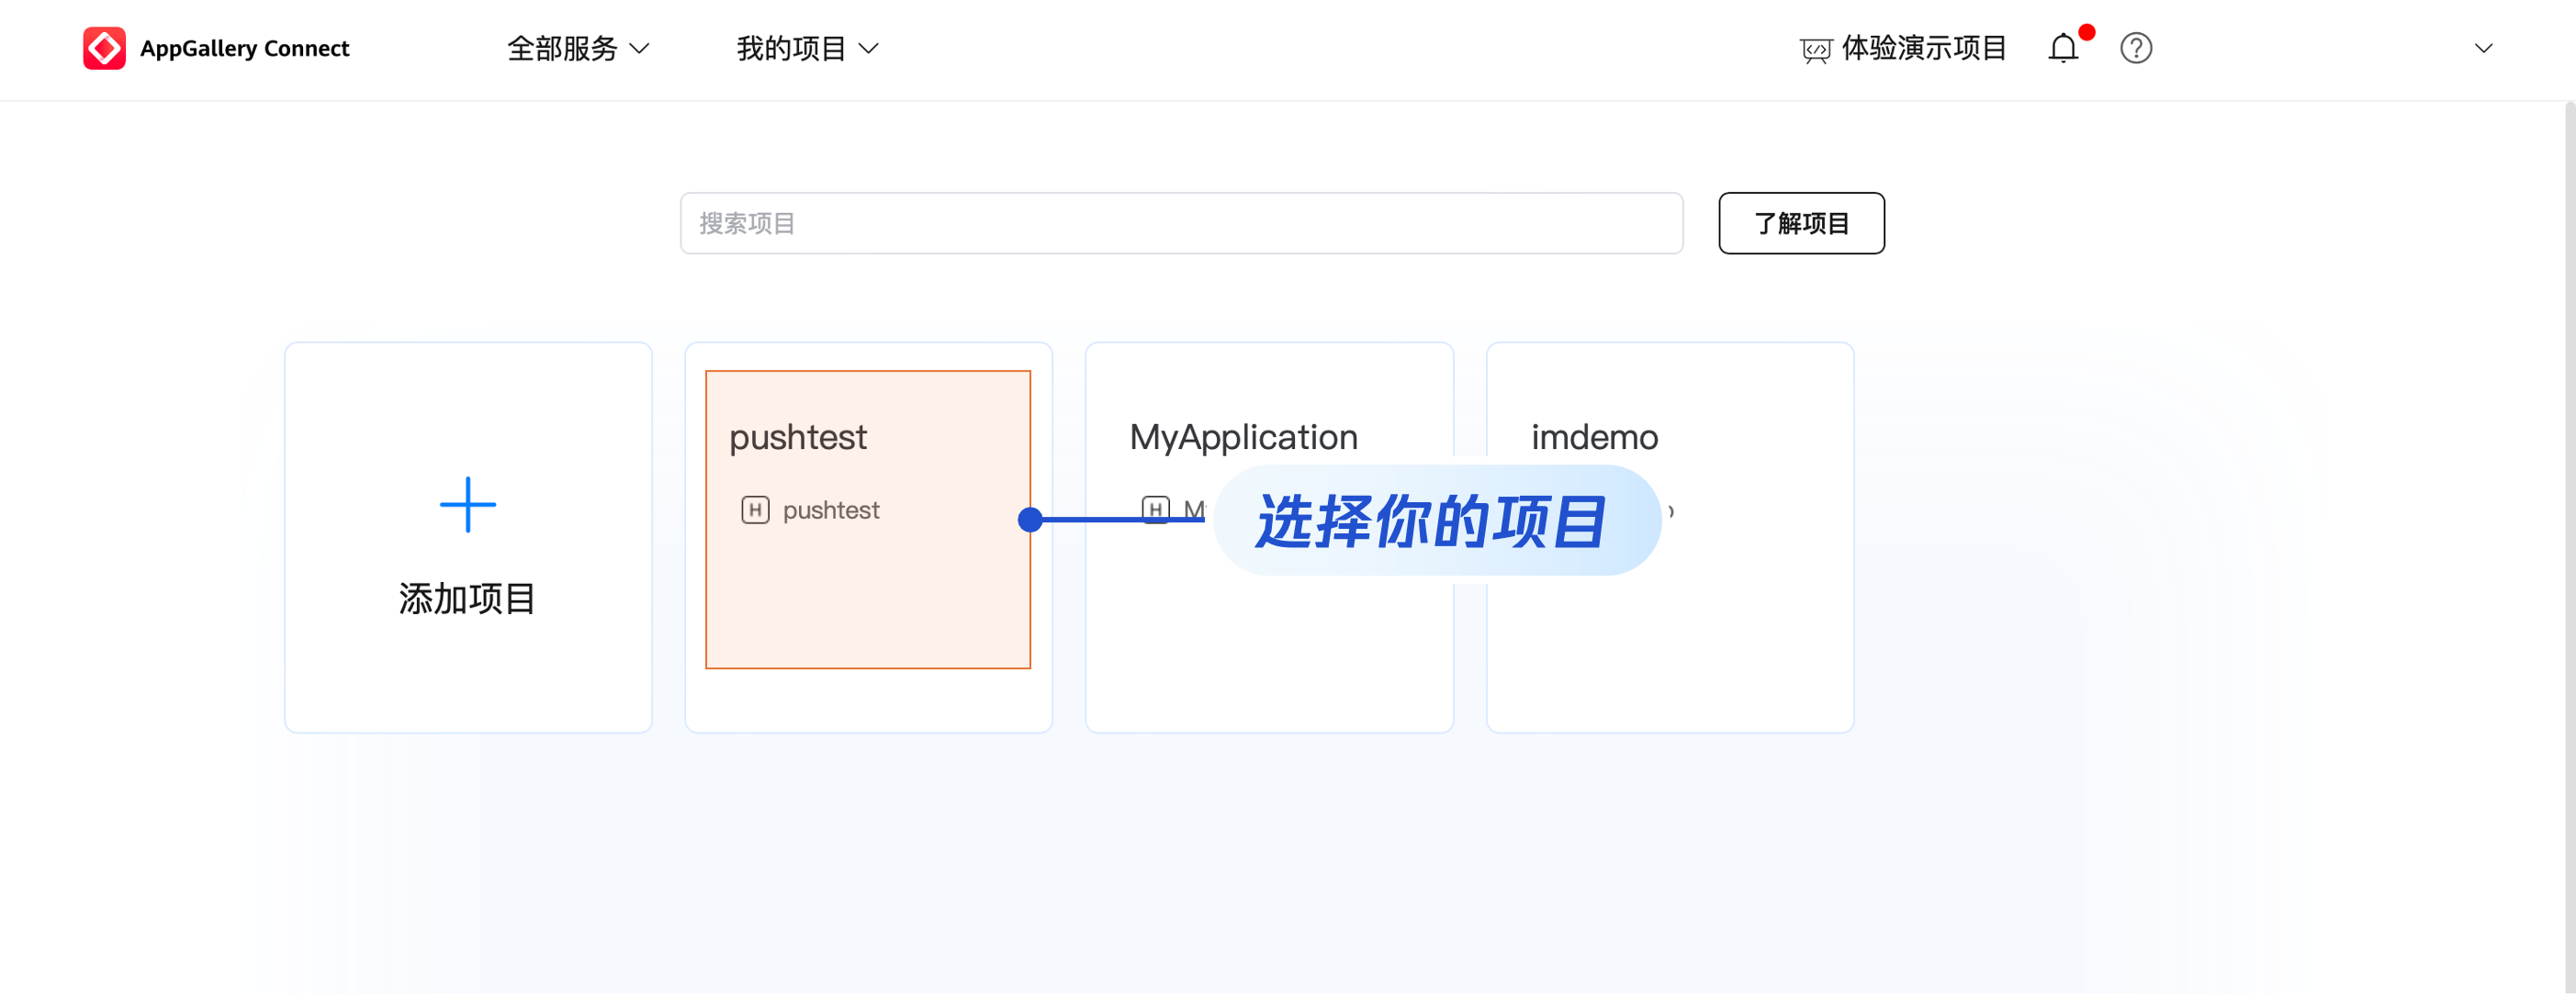Open the help question mark icon
The image size is (2576, 997).
pos(2136,48)
